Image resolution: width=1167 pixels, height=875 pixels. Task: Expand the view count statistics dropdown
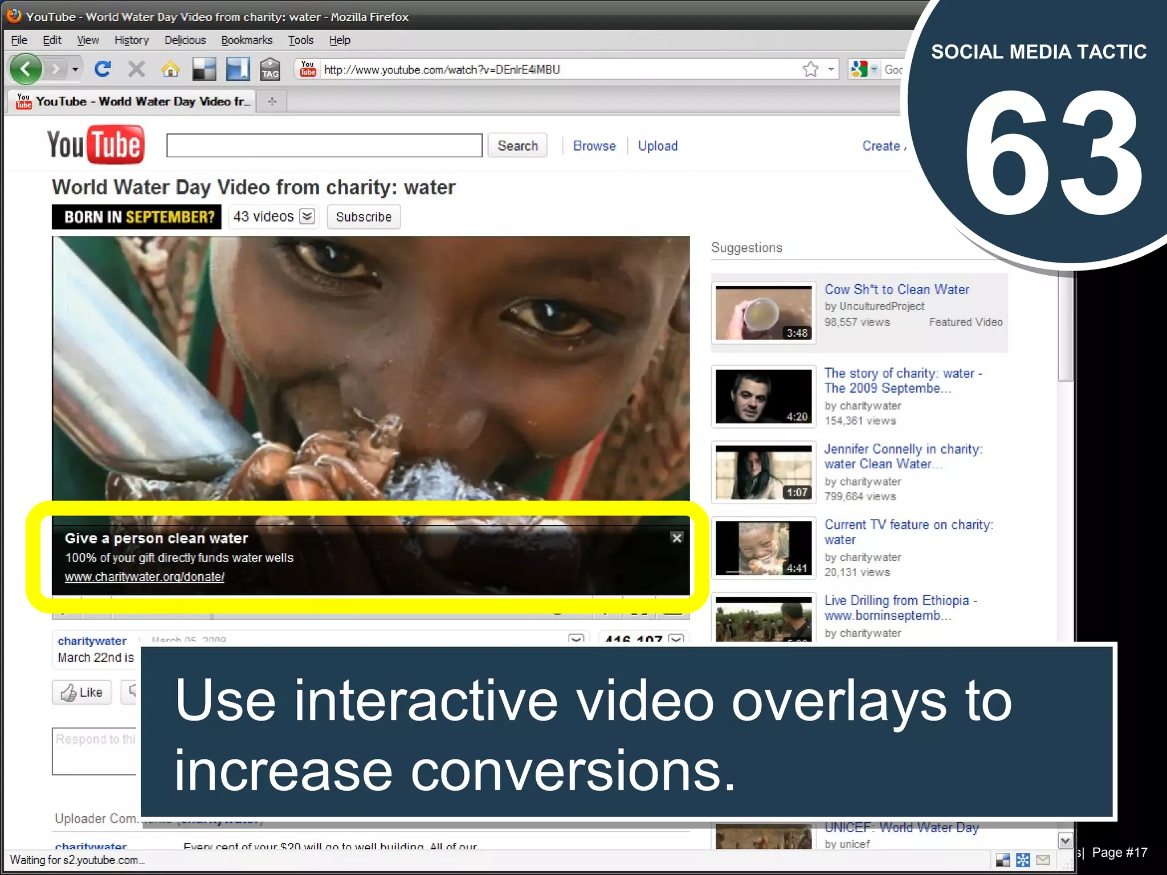pos(676,639)
